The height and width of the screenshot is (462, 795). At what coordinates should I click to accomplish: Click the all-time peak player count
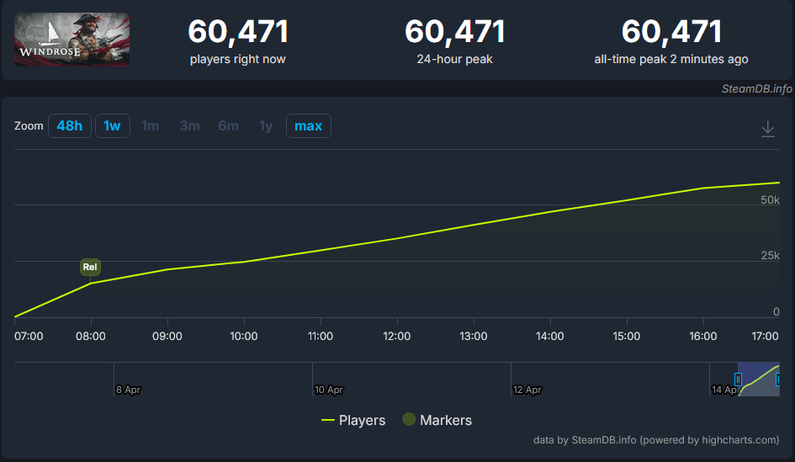point(671,32)
